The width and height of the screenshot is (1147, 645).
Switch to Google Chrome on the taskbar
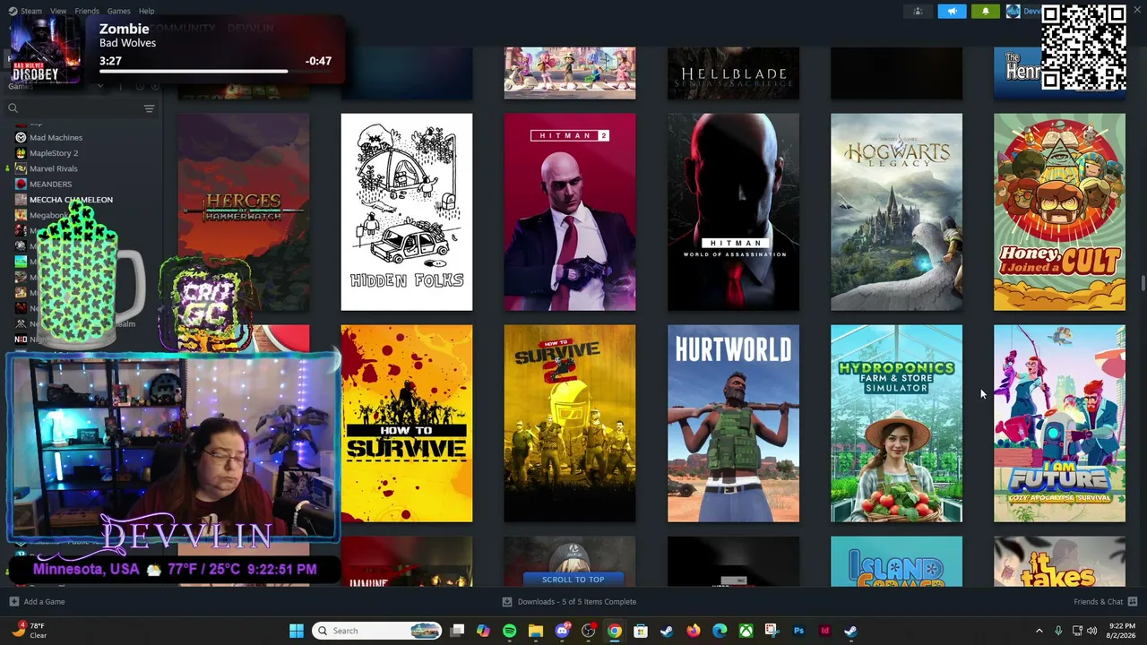coord(614,631)
